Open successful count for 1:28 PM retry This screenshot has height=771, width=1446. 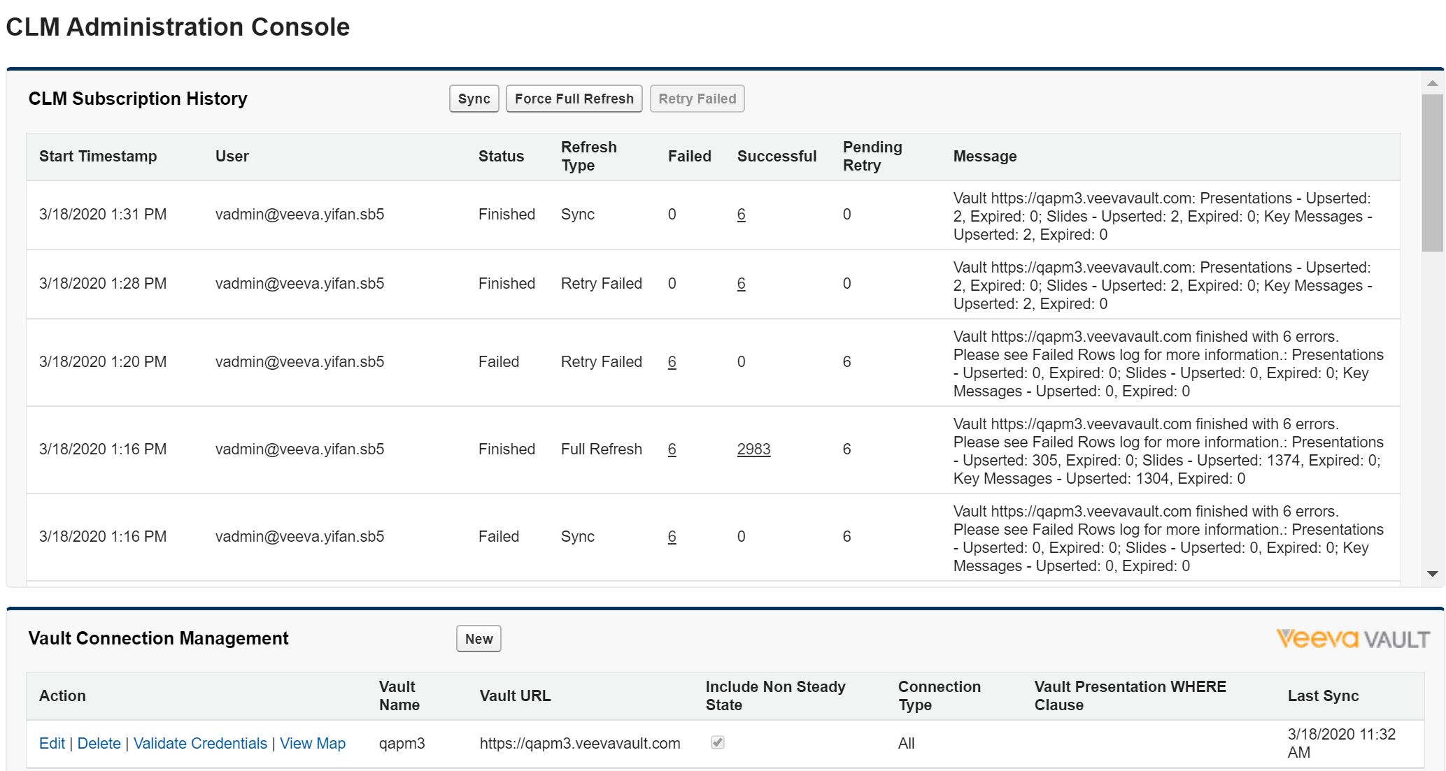[741, 284]
